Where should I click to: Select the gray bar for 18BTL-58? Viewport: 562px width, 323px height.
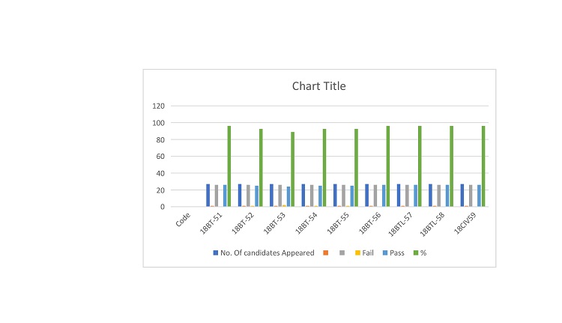click(438, 196)
